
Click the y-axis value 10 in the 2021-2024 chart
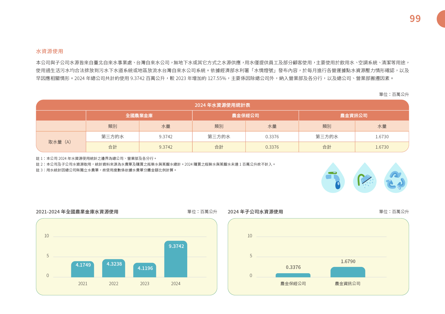[x=47, y=236]
